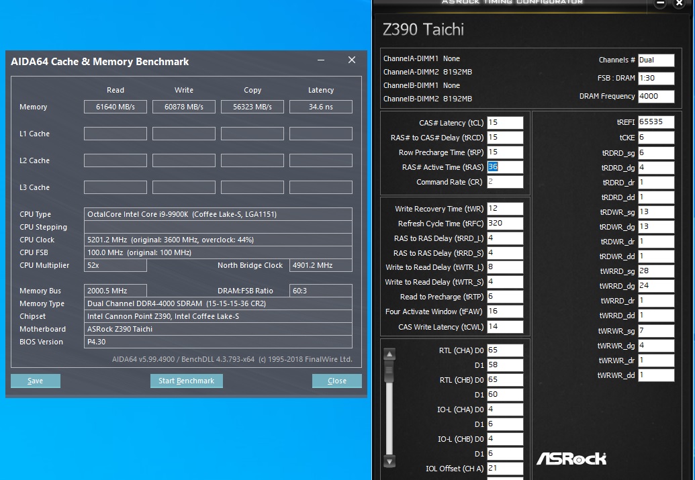Click the tRDRD_sg value field
Image resolution: width=695 pixels, height=480 pixels.
coord(656,153)
